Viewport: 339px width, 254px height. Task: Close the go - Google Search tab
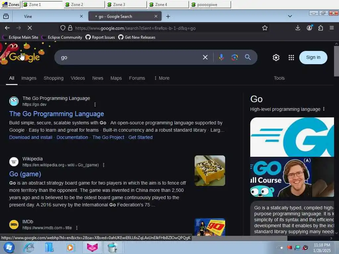156,16
